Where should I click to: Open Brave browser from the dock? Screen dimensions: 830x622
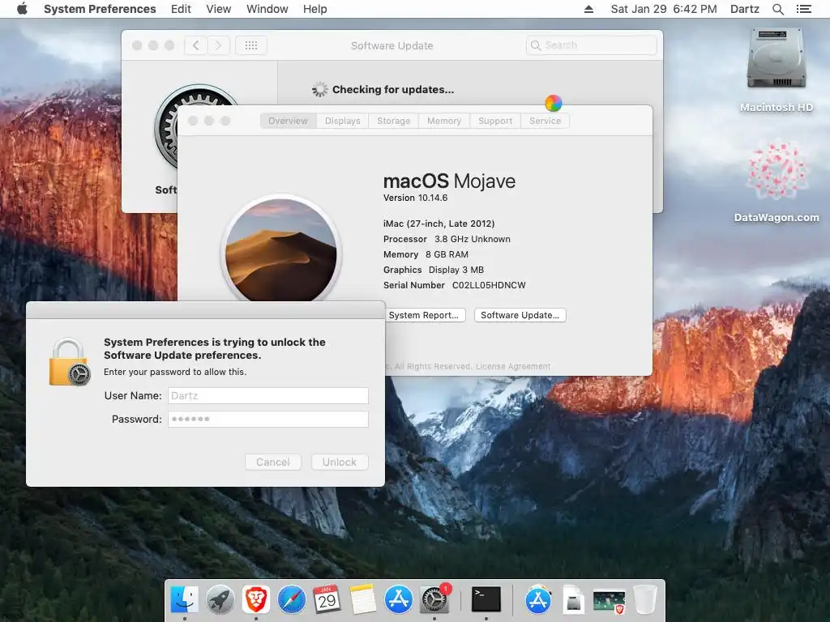click(x=256, y=600)
